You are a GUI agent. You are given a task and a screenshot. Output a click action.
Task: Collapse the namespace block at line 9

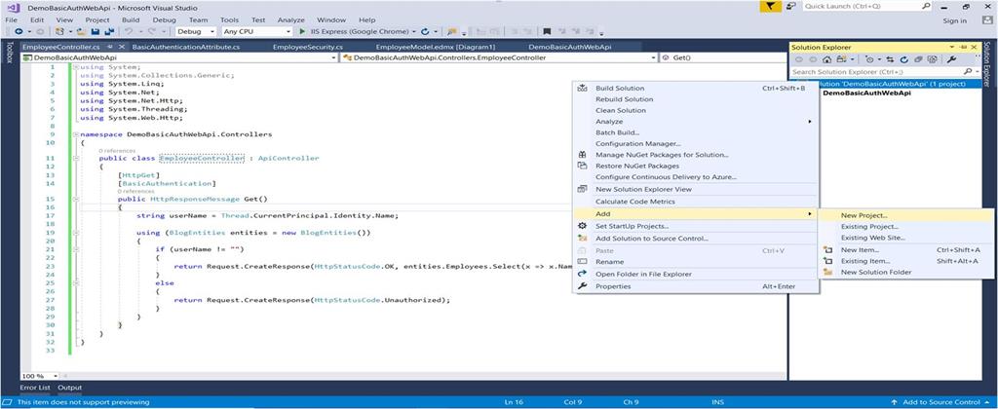76,134
